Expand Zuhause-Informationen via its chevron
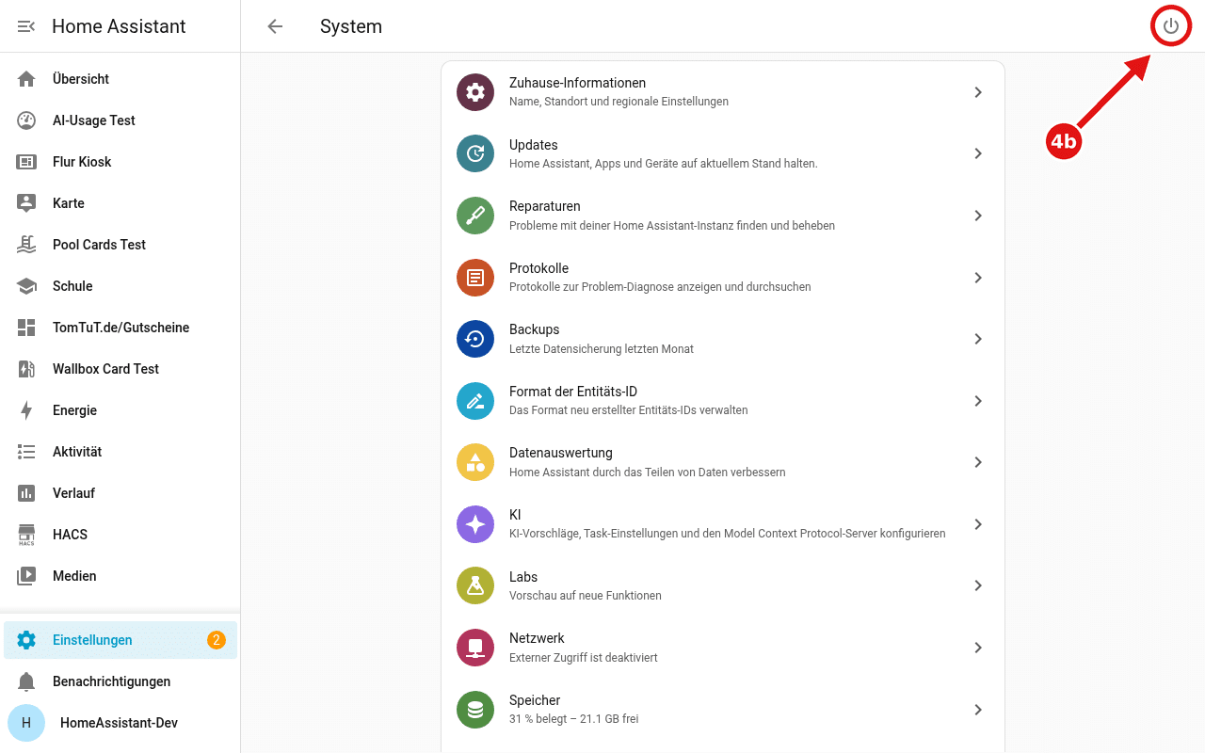 pyautogui.click(x=978, y=92)
